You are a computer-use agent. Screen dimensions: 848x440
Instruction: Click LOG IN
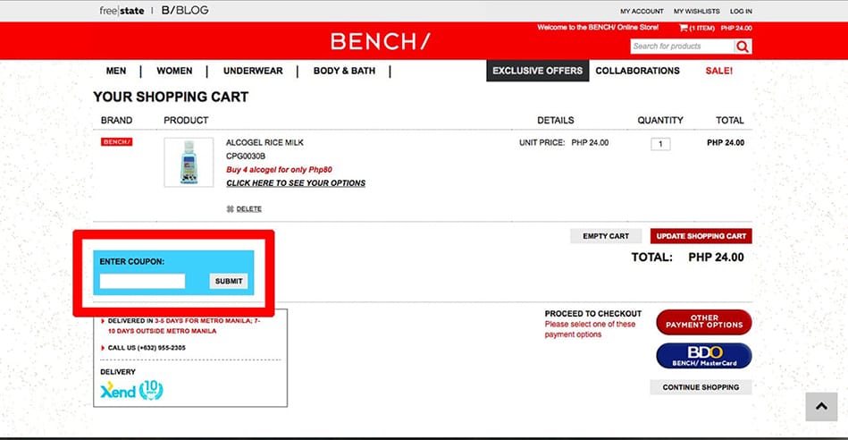tap(741, 12)
